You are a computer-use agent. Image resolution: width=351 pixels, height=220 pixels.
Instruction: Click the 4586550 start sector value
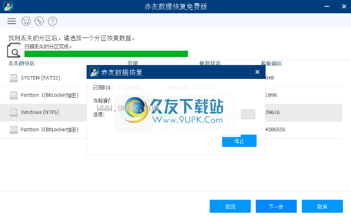pyautogui.click(x=275, y=130)
